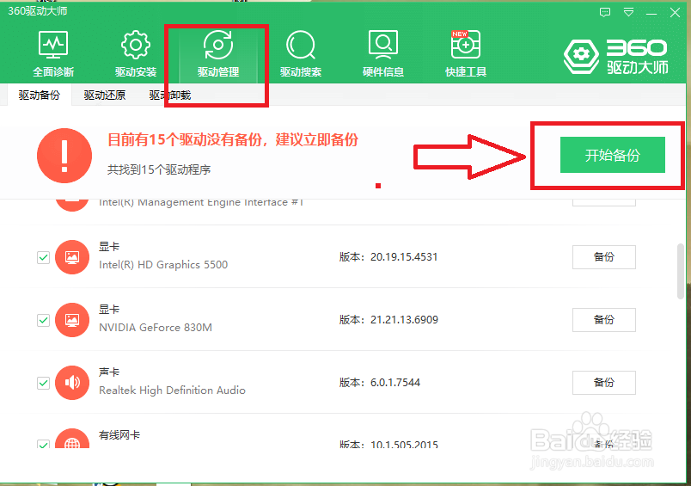Screen dimensions: 691x486
Task: Open the 驱动搜索 driver search section
Action: tap(301, 54)
